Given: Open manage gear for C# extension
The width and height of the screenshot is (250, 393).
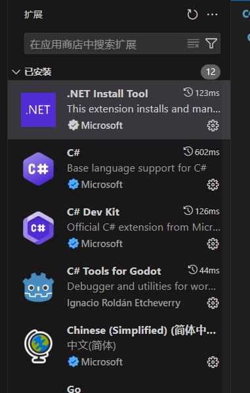Looking at the screenshot, I should (213, 185).
